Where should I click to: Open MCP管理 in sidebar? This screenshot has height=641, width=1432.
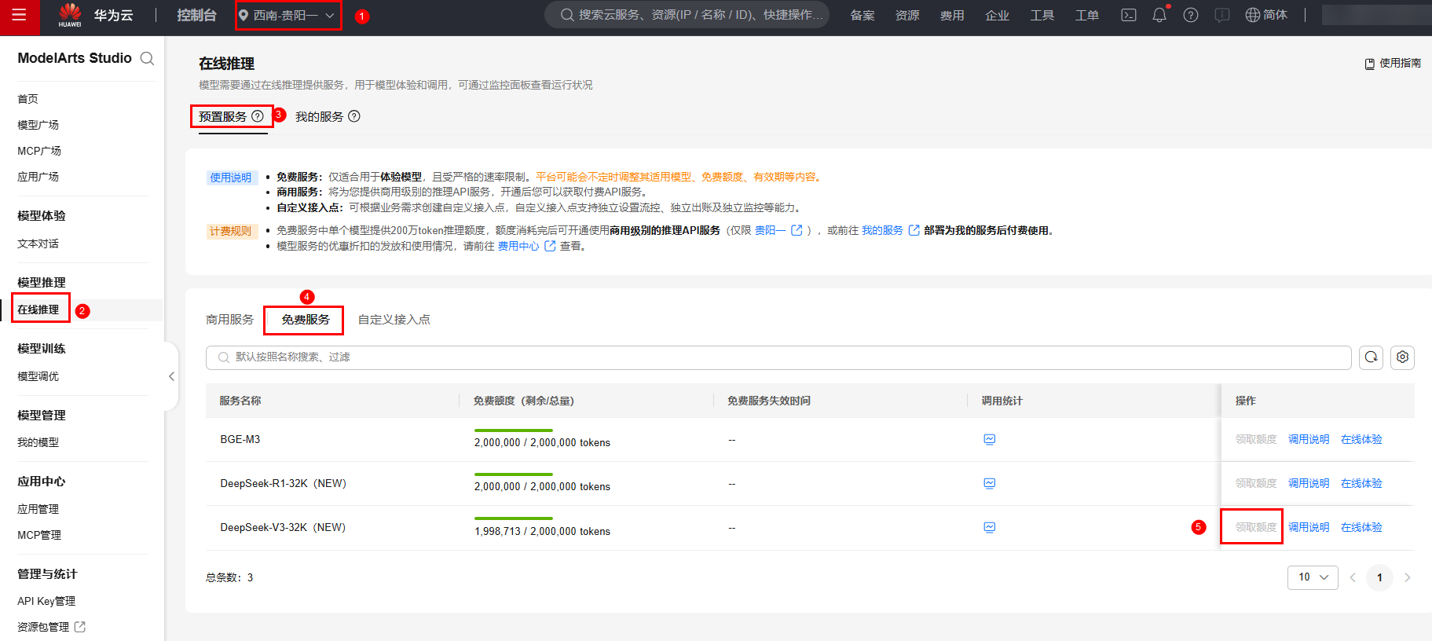39,535
